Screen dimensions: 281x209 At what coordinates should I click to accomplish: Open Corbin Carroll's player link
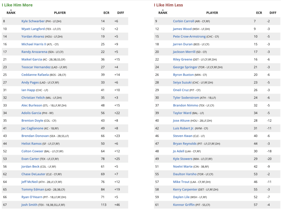pyautogui.click(x=183, y=21)
